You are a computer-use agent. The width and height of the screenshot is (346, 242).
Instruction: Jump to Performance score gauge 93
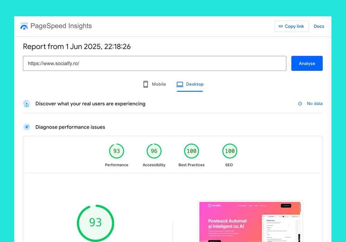click(117, 151)
